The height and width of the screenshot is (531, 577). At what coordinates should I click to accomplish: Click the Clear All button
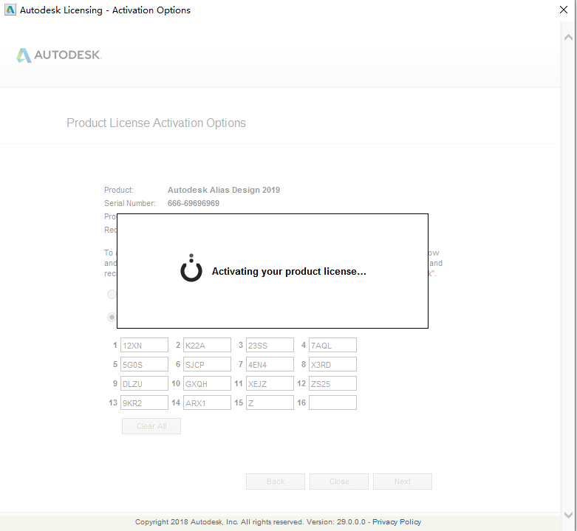tap(151, 426)
